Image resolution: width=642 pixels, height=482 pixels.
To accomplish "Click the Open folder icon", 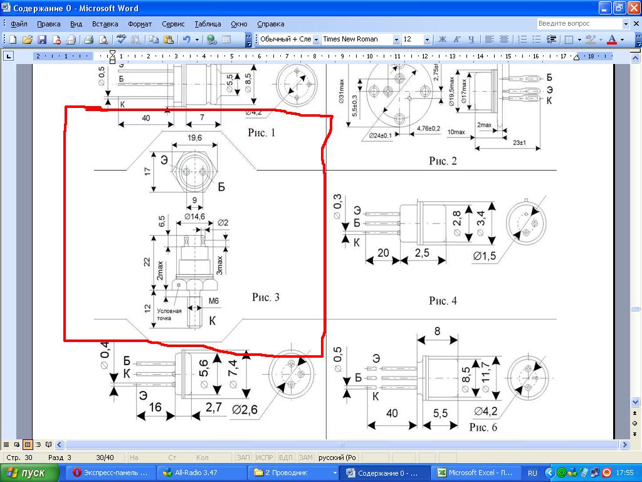I will [28, 40].
